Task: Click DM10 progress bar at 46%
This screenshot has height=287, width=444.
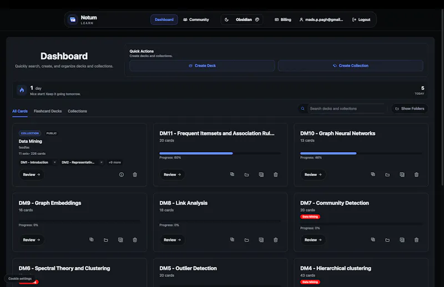Action: click(x=361, y=153)
